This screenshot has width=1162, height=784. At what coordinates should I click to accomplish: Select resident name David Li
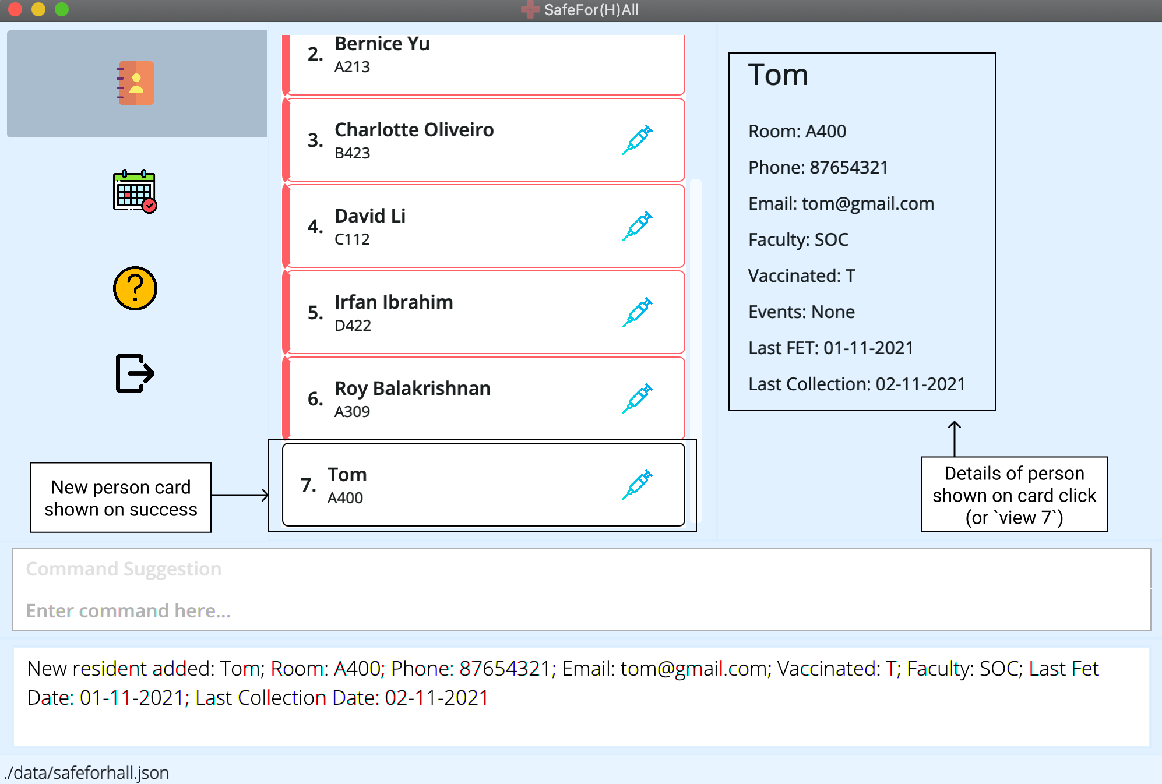coord(370,216)
